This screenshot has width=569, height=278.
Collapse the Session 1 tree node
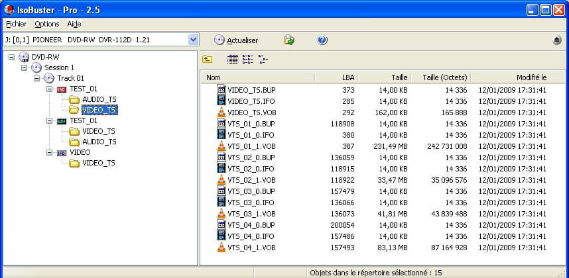click(x=25, y=68)
